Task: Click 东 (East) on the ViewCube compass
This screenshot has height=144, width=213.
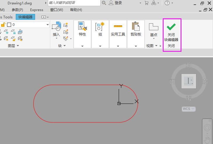Action: (x=205, y=81)
